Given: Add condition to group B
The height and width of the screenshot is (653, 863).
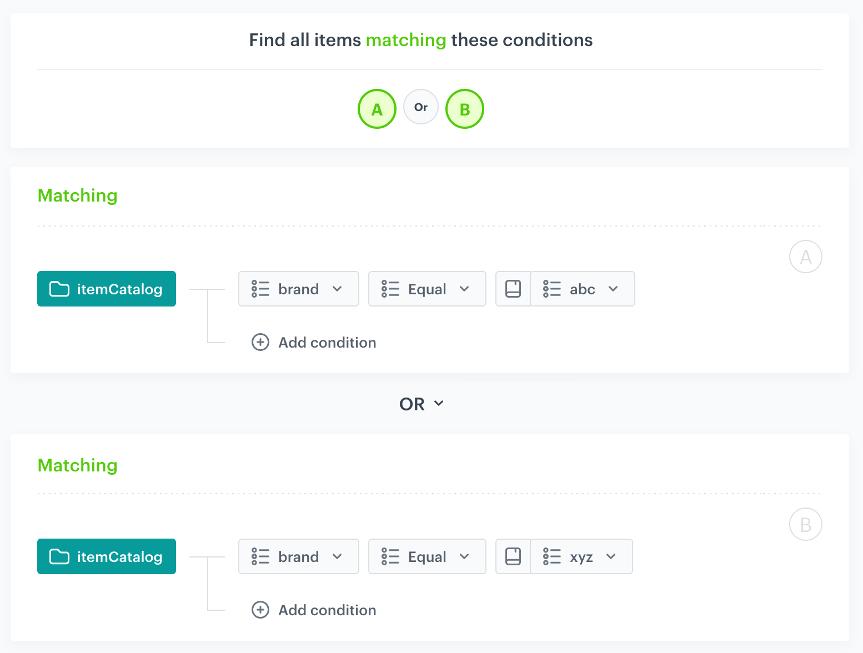Looking at the screenshot, I should tap(327, 610).
